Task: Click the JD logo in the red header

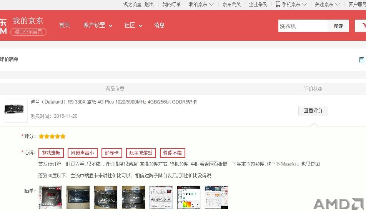Action: point(3,27)
